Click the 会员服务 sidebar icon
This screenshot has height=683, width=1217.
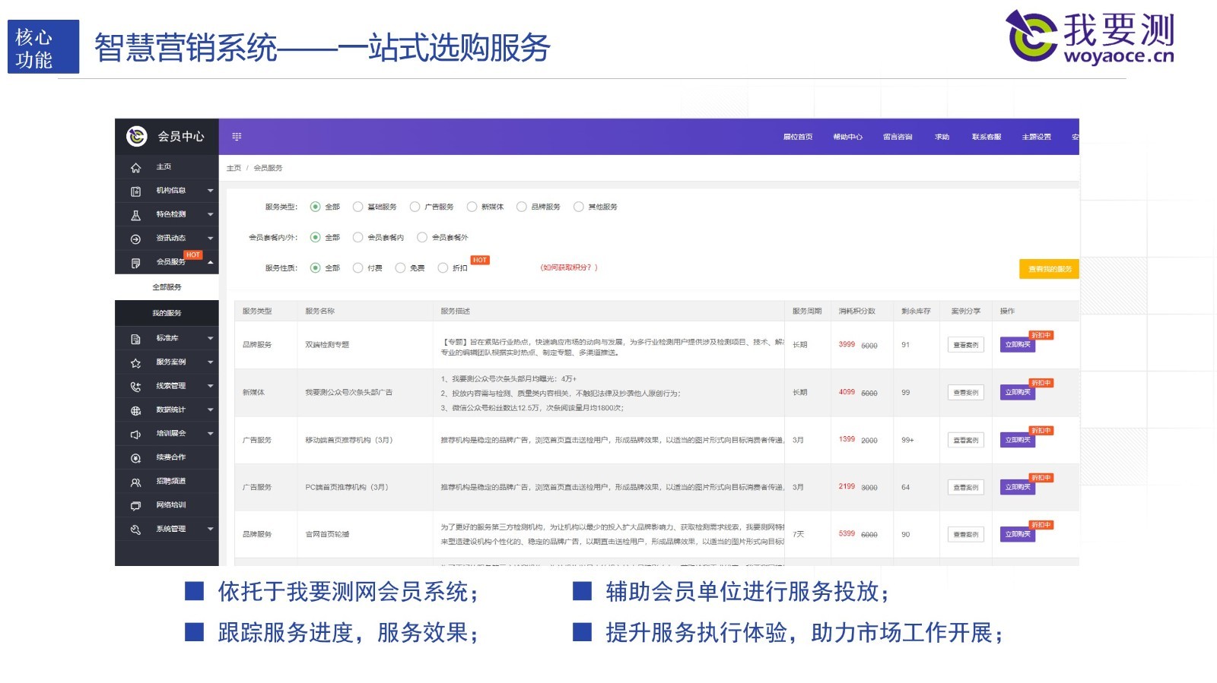click(x=135, y=263)
